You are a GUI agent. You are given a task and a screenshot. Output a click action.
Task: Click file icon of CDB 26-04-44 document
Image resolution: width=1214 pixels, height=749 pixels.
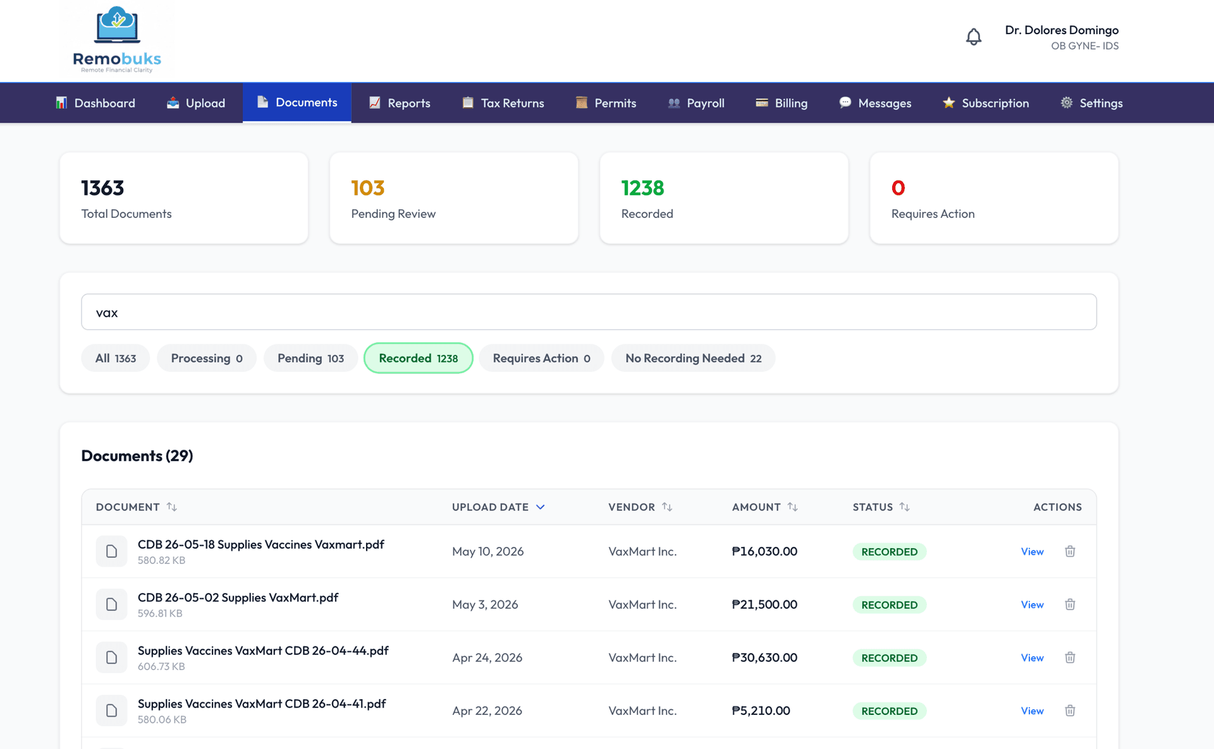[x=111, y=657]
